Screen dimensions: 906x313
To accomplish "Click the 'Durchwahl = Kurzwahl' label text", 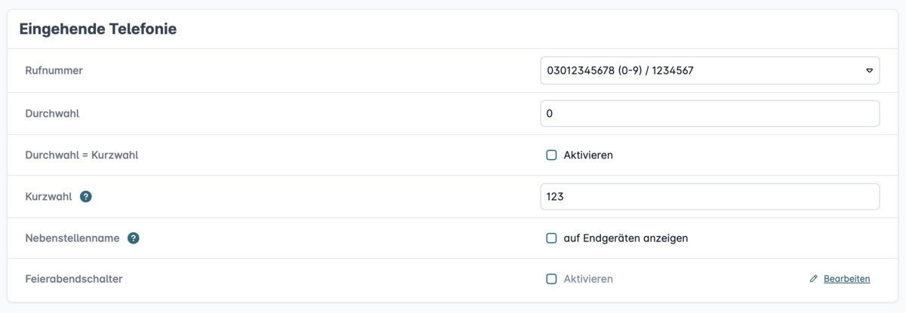I will click(x=82, y=155).
